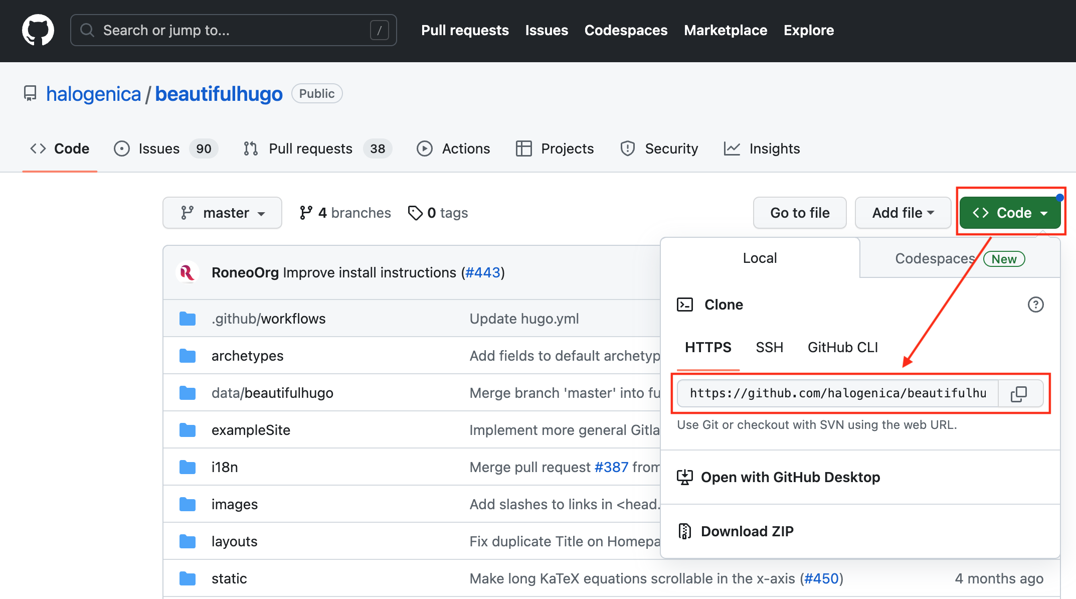Image resolution: width=1076 pixels, height=599 pixels.
Task: Click the slash shortcut key icon
Action: (x=380, y=30)
